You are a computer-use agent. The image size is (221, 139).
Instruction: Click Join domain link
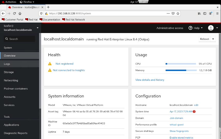pyautogui.click(x=176, y=118)
